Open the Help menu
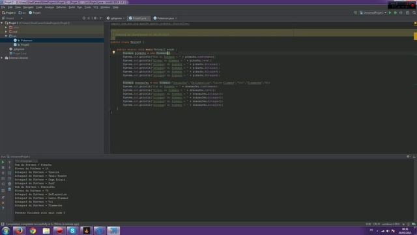Image resolution: width=417 pixels, height=235 pixels. pyautogui.click(x=115, y=7)
